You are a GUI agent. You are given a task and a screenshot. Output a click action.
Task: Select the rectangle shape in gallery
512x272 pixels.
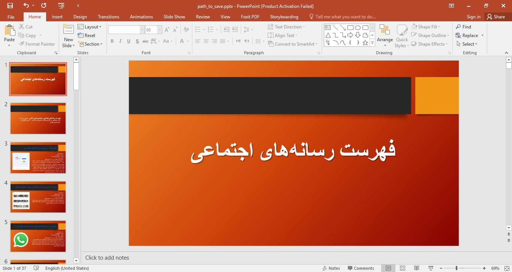point(350,28)
